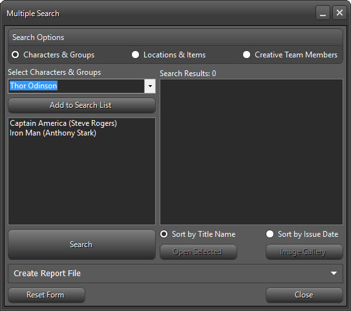351x311 pixels.
Task: Select Iron Man (Anthony Stark) in list
Action: coord(53,133)
